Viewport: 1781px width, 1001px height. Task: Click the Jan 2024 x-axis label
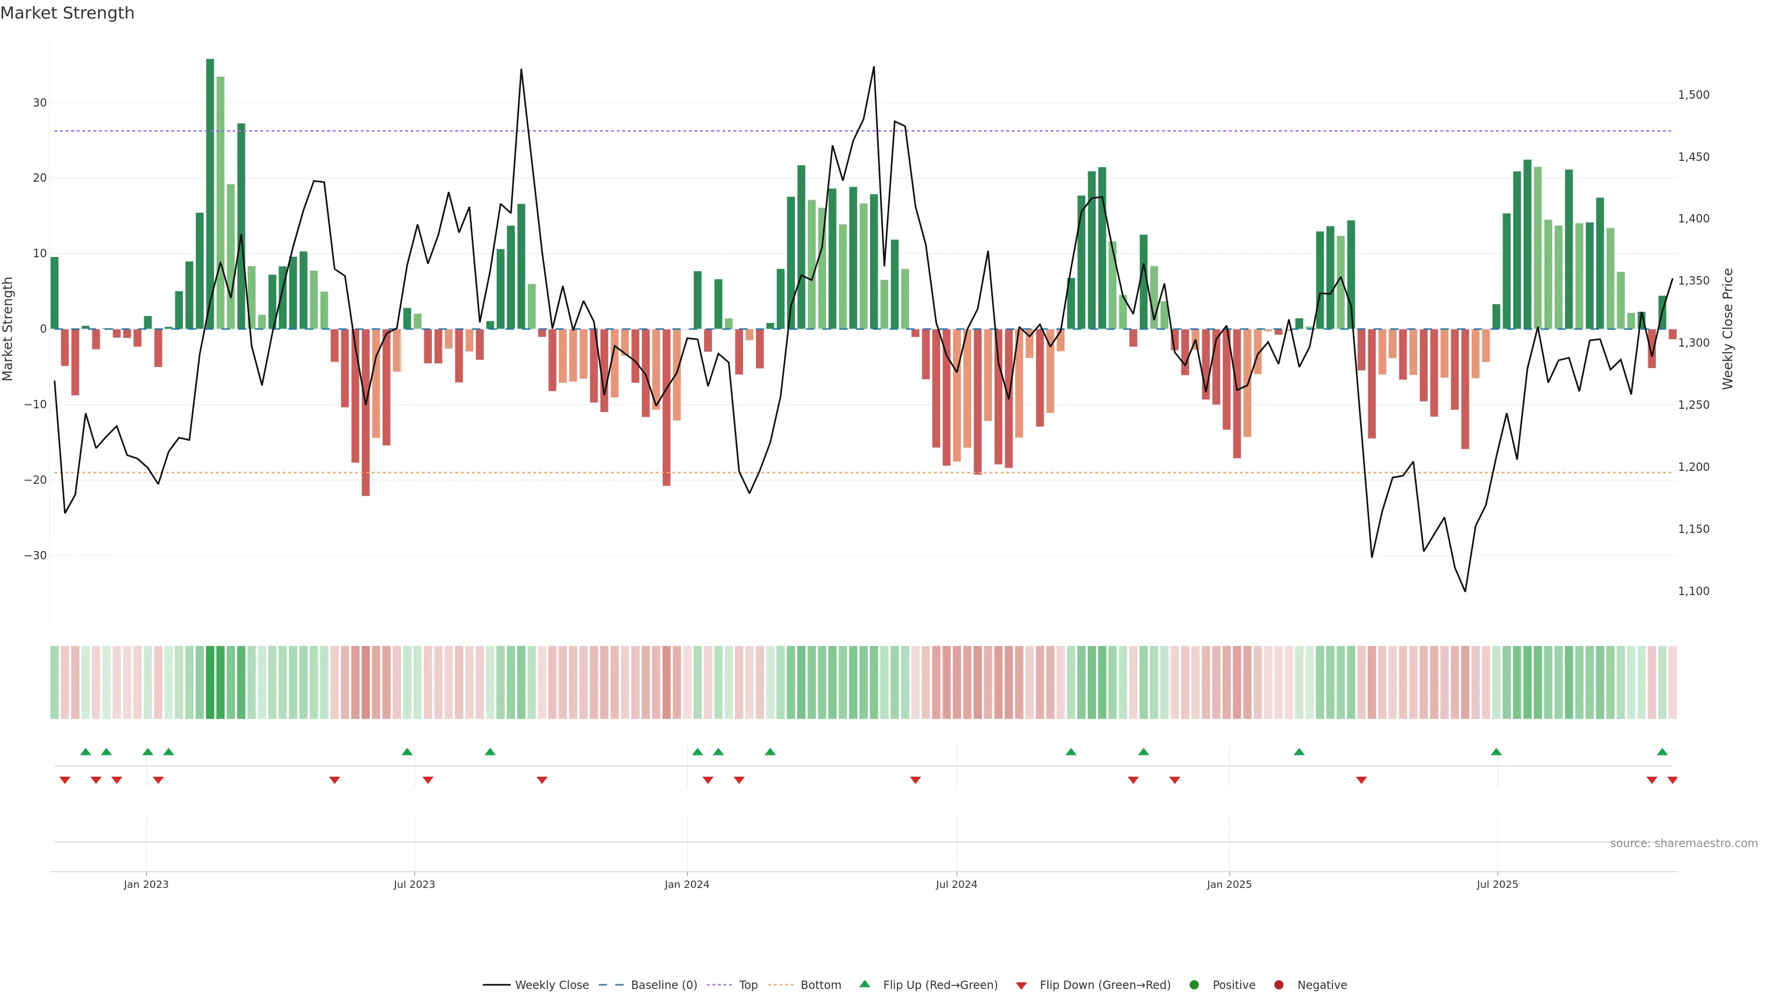click(686, 884)
